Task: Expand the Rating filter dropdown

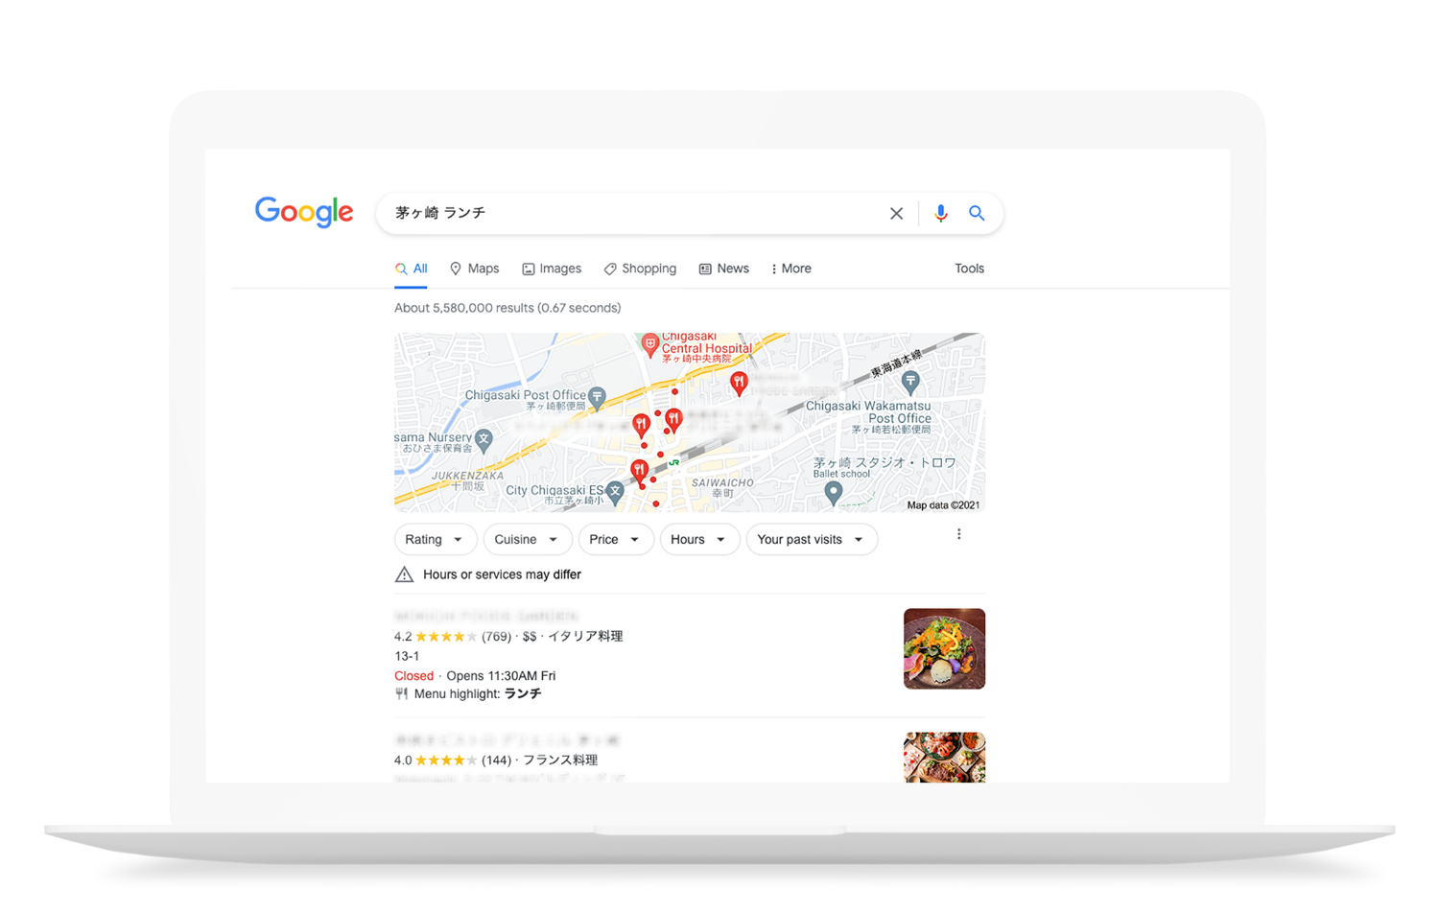Action: tap(435, 540)
